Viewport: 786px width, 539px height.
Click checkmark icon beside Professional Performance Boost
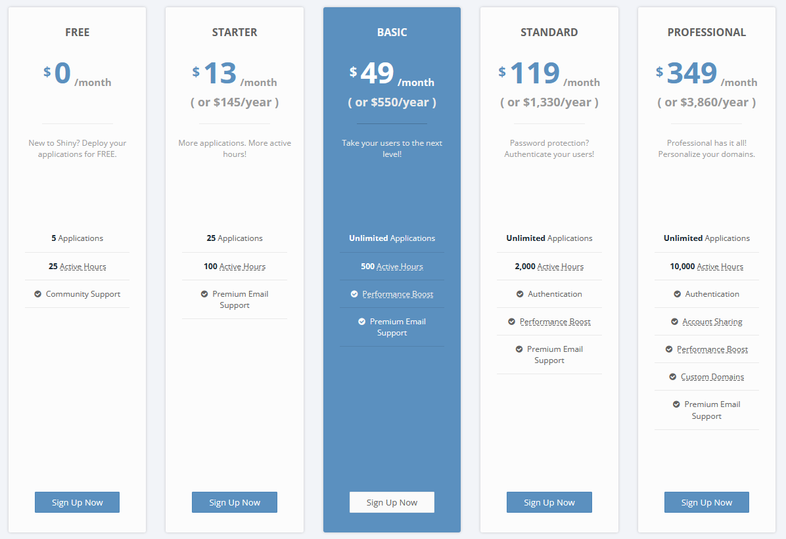669,349
